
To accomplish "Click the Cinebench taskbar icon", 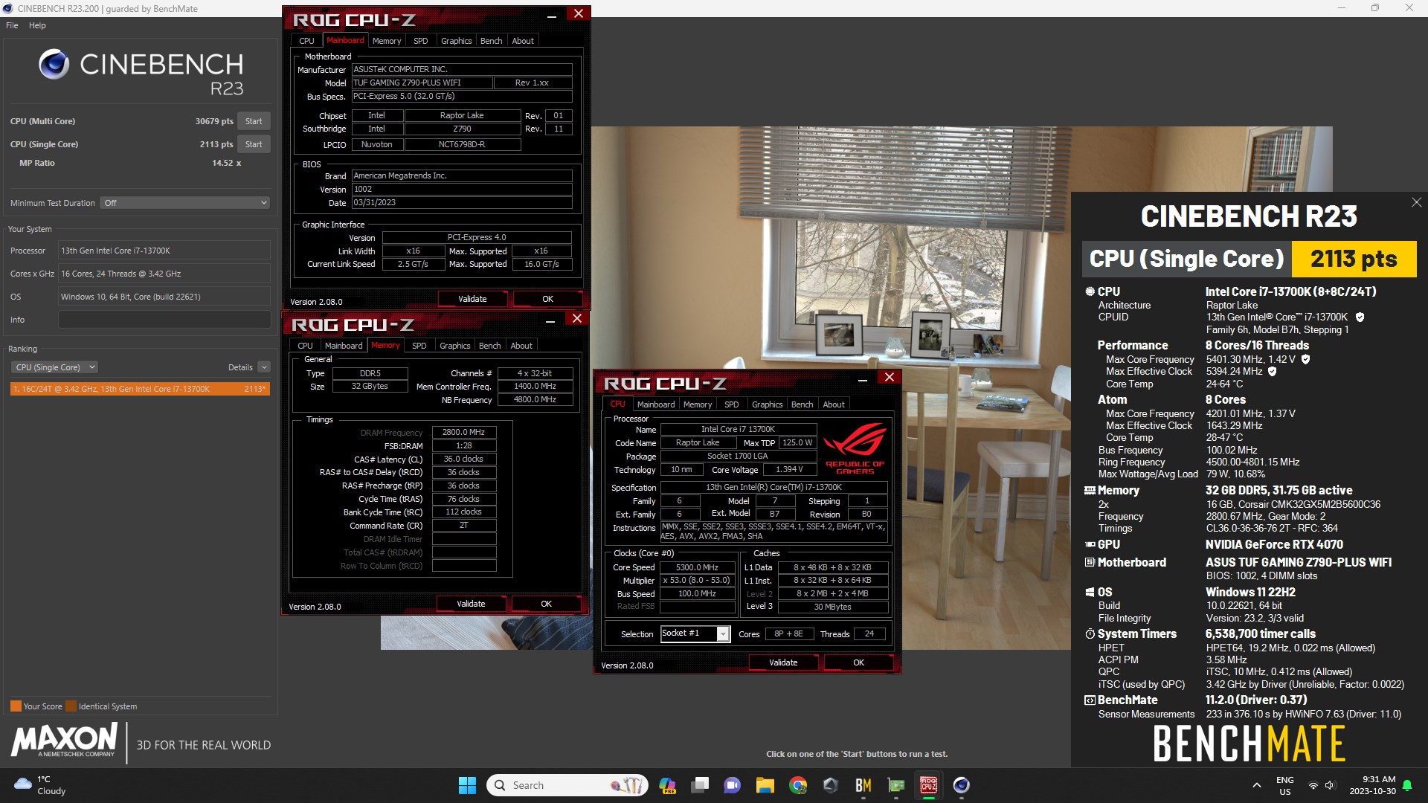I will 962,785.
